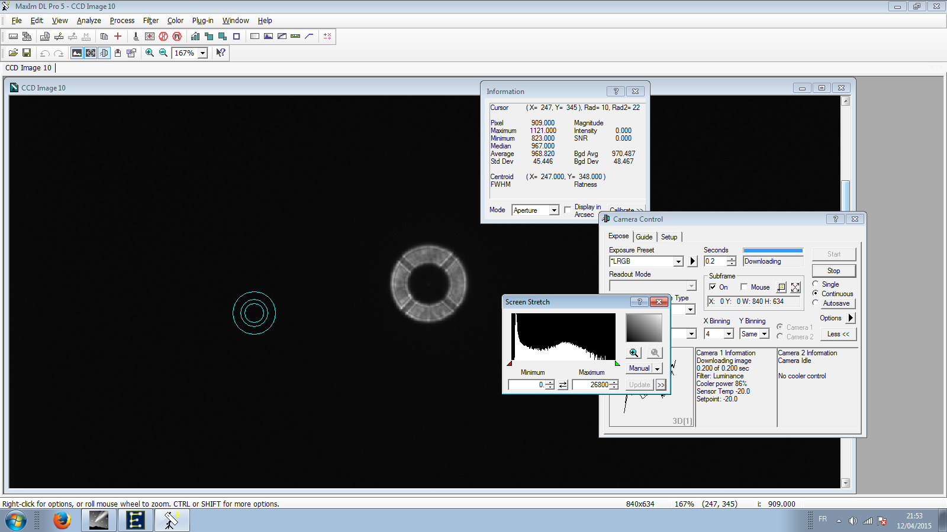Click the copy pages toolbar icon
This screenshot has height=532, width=947.
(x=104, y=36)
